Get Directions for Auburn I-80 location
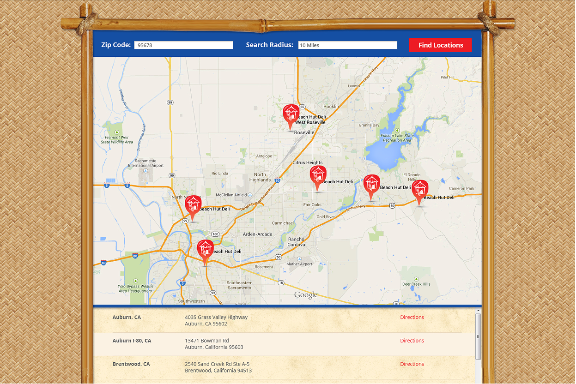576x384 pixels. 412,341
